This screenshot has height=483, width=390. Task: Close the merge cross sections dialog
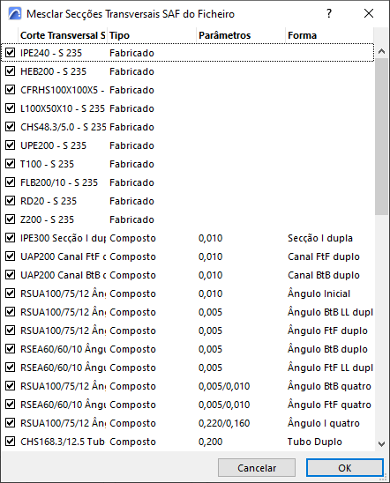click(369, 13)
